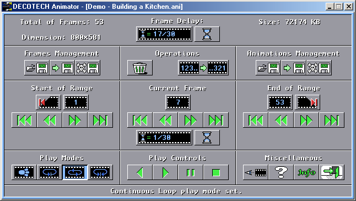Screen dimensions: 356x201
Task: Click the global Frame Delay hourglass button
Action: click(207, 34)
